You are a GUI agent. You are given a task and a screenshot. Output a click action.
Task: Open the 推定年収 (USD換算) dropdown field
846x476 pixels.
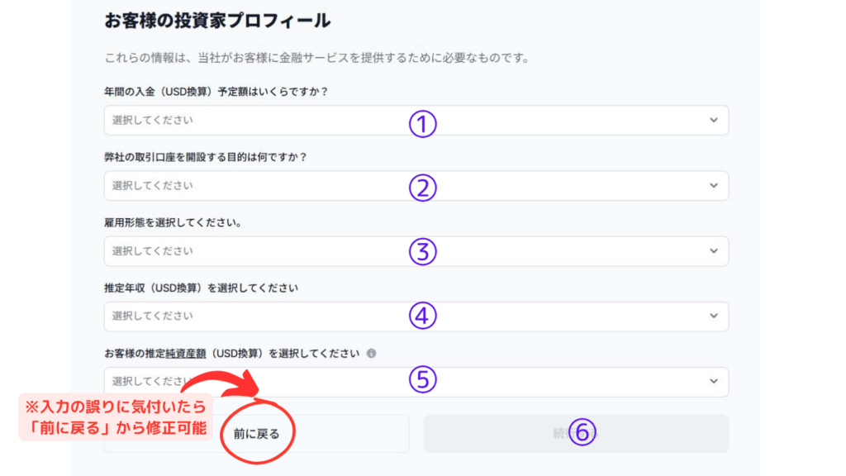[x=330, y=316]
